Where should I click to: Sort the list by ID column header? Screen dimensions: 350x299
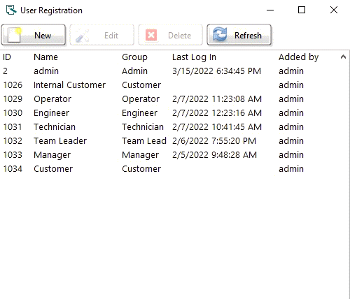(x=7, y=57)
